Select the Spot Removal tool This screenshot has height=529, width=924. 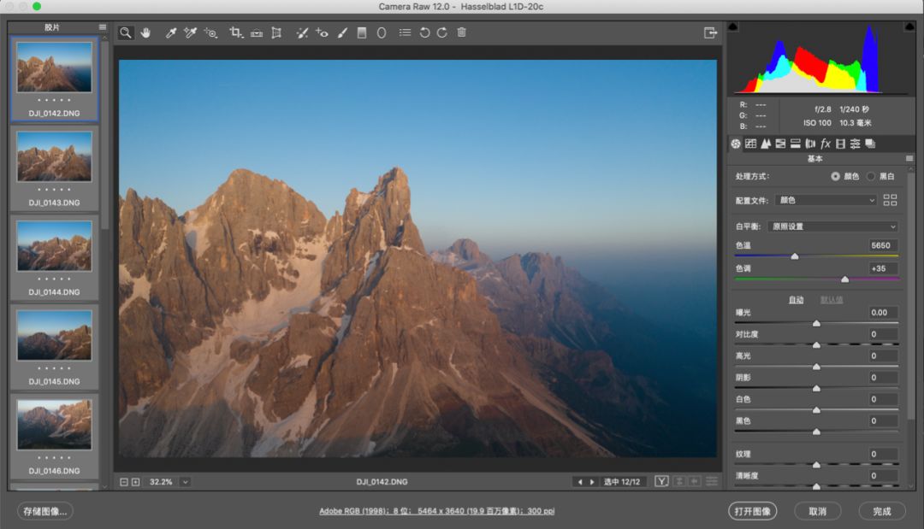pyautogui.click(x=302, y=33)
